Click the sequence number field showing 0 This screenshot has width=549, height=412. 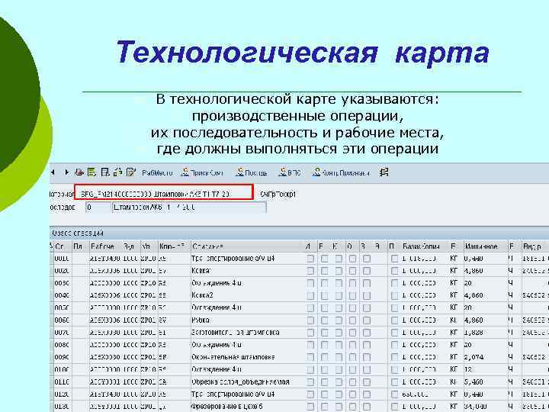point(98,208)
